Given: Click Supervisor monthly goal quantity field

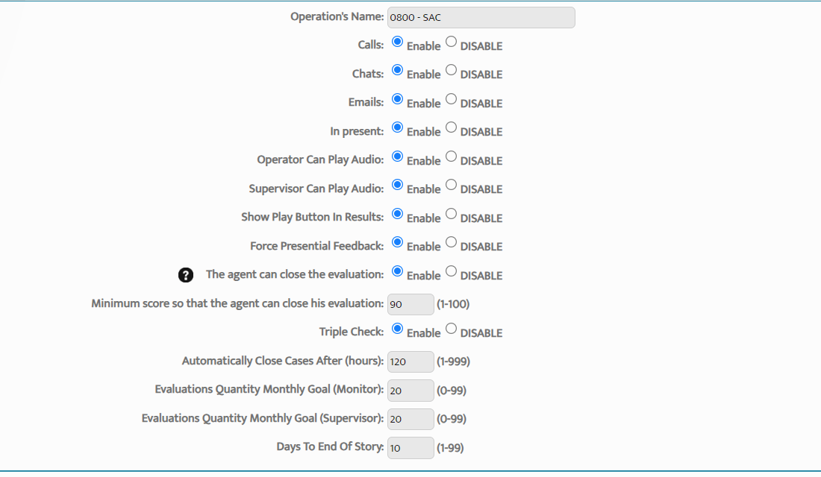Looking at the screenshot, I should (x=410, y=419).
